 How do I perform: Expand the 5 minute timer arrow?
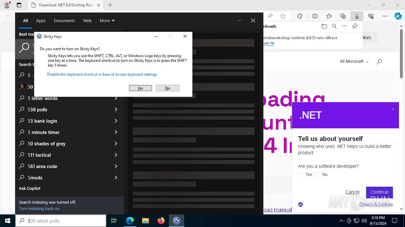point(116,132)
